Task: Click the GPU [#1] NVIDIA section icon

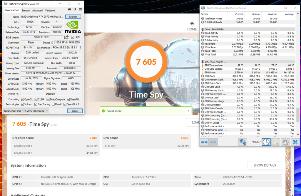Action: [202, 62]
